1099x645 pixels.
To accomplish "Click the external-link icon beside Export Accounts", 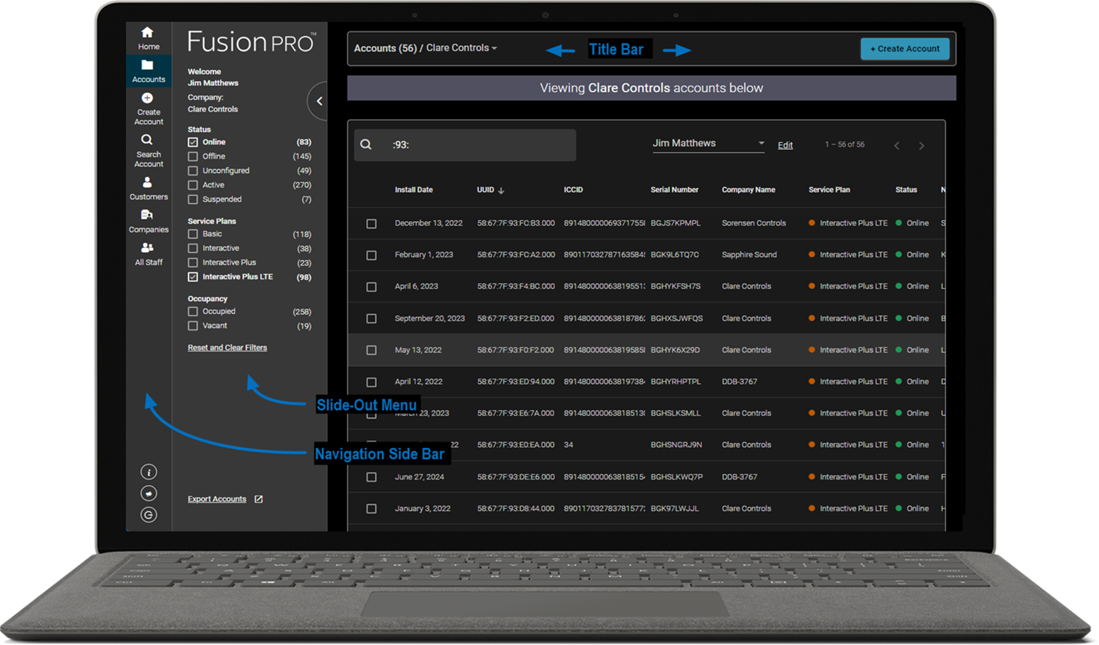I will 259,499.
